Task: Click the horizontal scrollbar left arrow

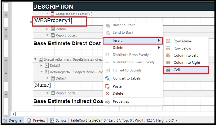Action: (13, 114)
